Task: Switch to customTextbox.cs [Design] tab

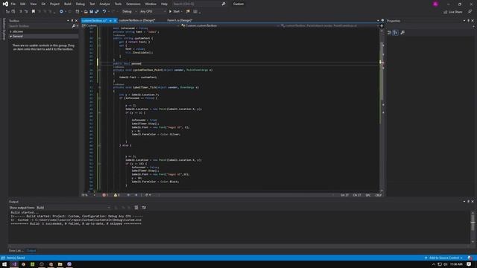Action: [x=136, y=20]
